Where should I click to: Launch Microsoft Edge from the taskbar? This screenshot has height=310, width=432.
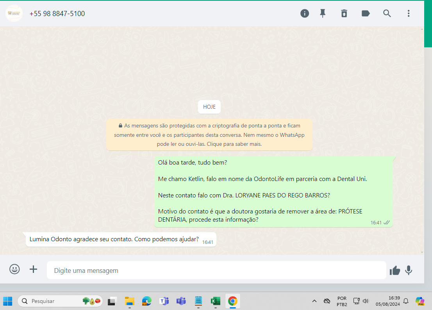tap(146, 301)
